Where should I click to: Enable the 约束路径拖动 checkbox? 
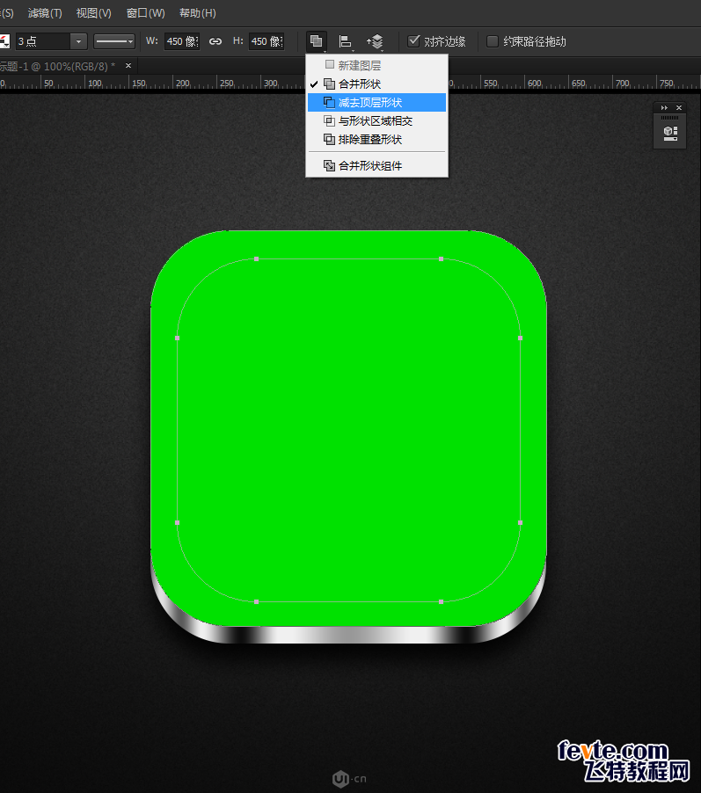point(493,41)
